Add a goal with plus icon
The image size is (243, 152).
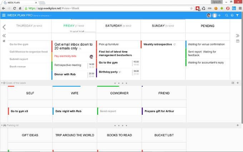[x=238, y=83]
